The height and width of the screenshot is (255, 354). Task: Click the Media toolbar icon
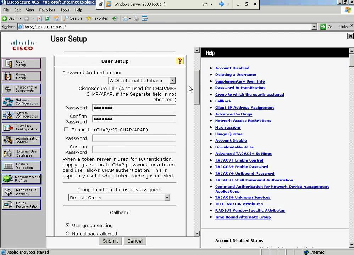tap(115, 18)
